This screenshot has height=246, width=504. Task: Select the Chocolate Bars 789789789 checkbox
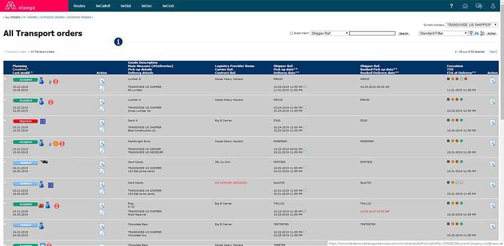click(5, 224)
